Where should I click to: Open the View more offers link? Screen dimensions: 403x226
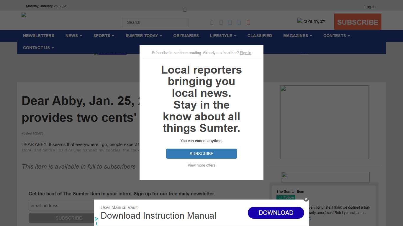tap(201, 165)
